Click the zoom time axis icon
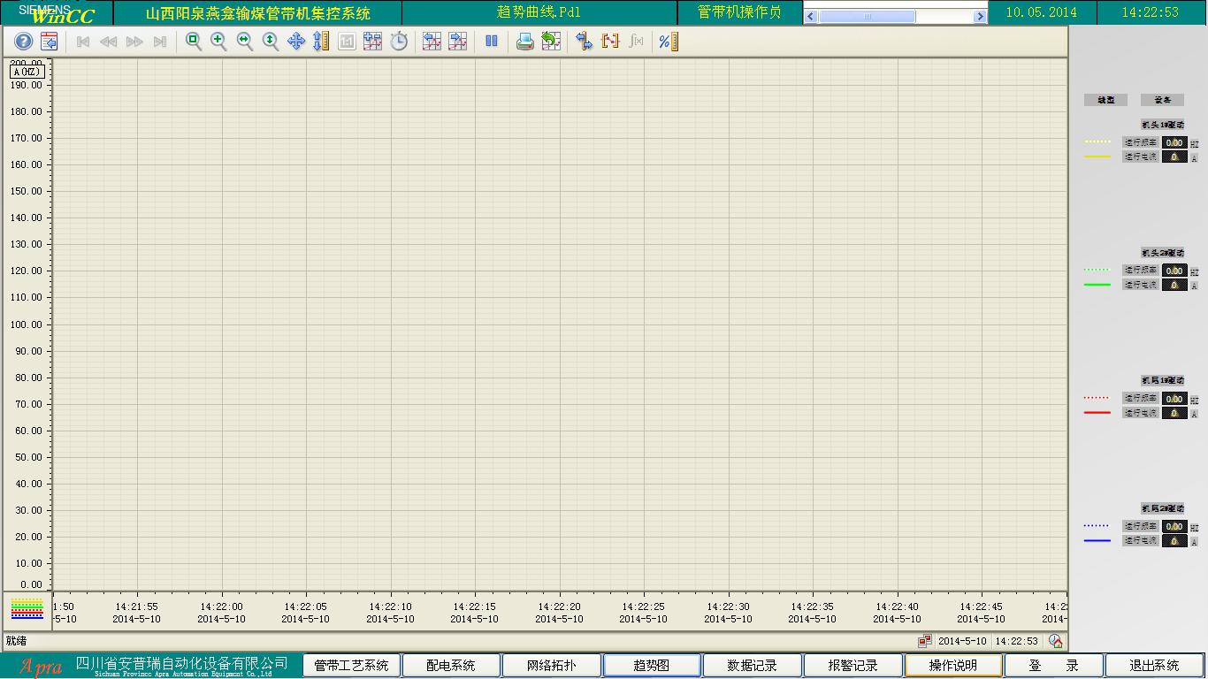 point(245,42)
